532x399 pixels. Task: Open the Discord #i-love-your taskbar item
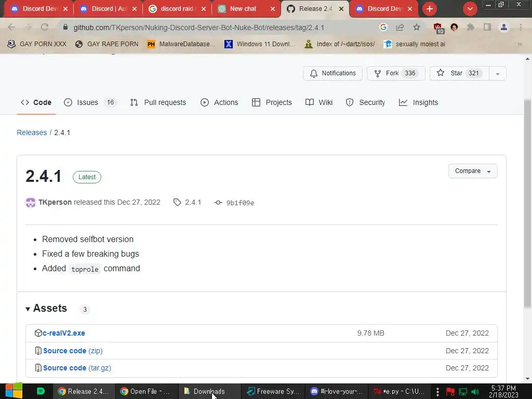[337, 391]
